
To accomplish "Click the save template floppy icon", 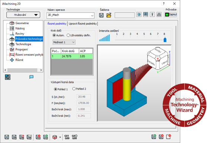I will (x=101, y=15).
